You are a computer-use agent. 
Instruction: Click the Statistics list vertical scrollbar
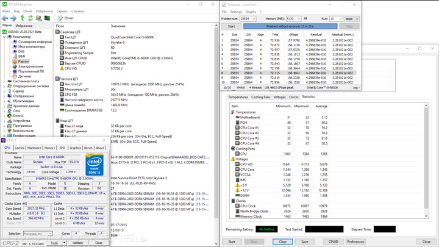pyautogui.click(x=426, y=161)
